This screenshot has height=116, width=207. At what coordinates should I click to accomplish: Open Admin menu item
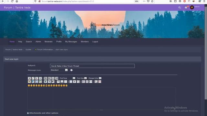click(38, 42)
